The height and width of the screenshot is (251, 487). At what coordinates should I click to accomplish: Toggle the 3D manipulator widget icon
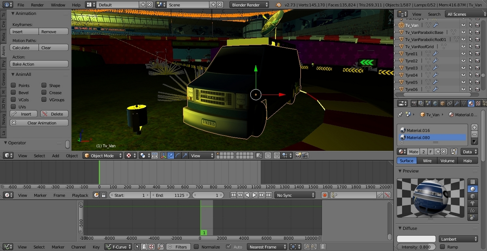(164, 156)
